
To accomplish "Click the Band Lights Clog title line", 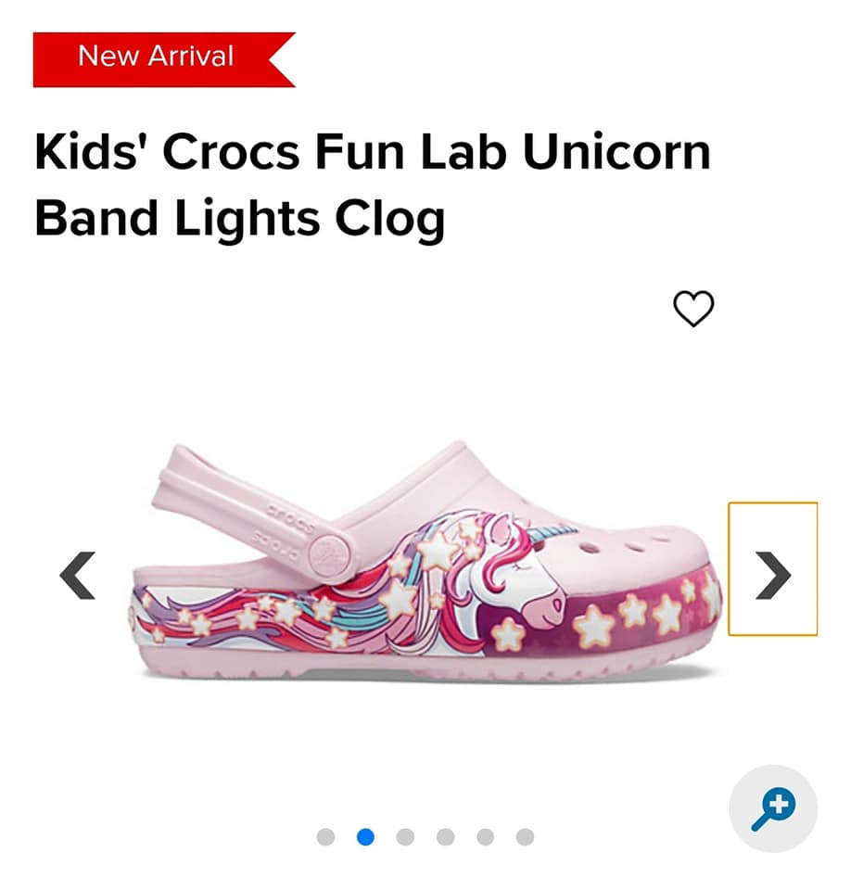I will pos(239,219).
